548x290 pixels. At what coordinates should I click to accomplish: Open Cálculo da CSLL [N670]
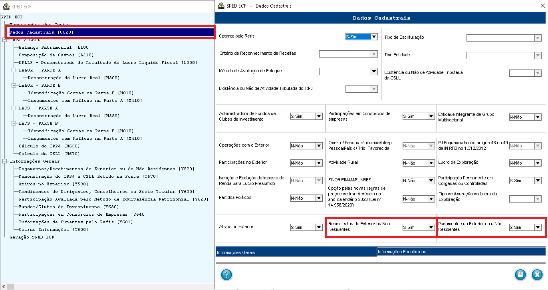coord(49,154)
